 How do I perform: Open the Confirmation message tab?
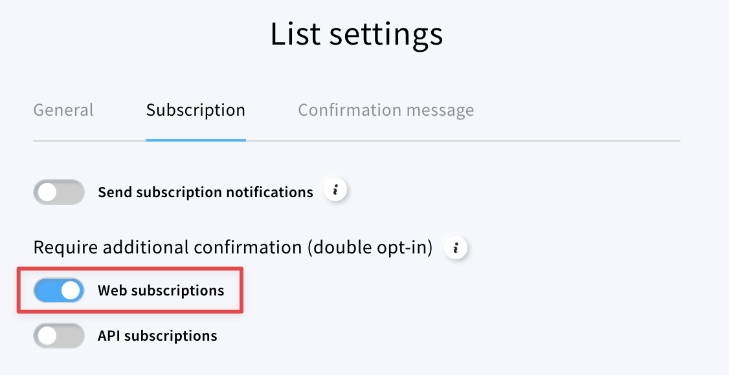(386, 110)
